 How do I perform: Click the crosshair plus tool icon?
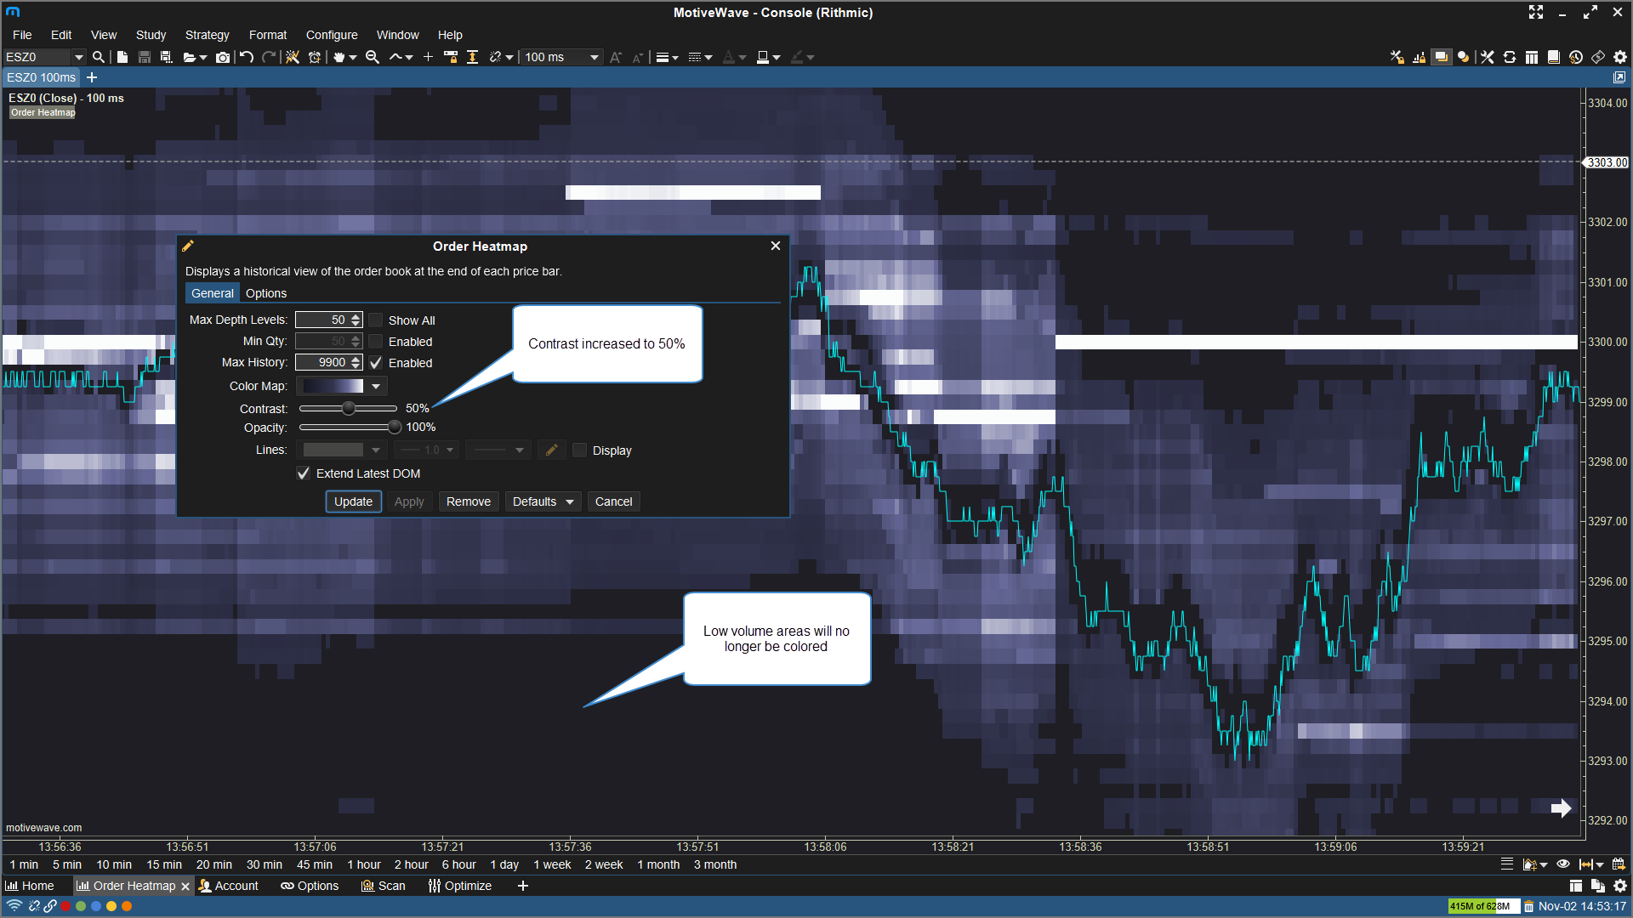click(428, 57)
